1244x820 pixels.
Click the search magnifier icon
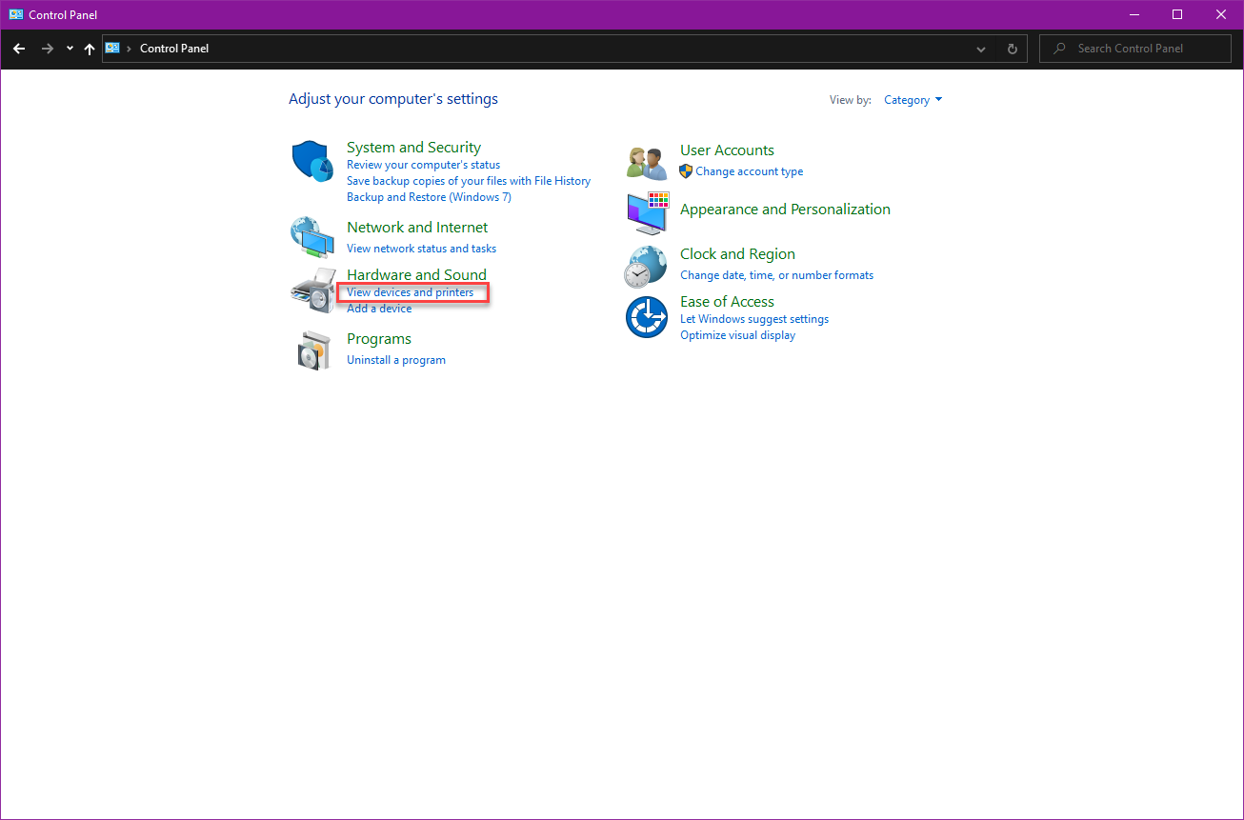tap(1059, 49)
